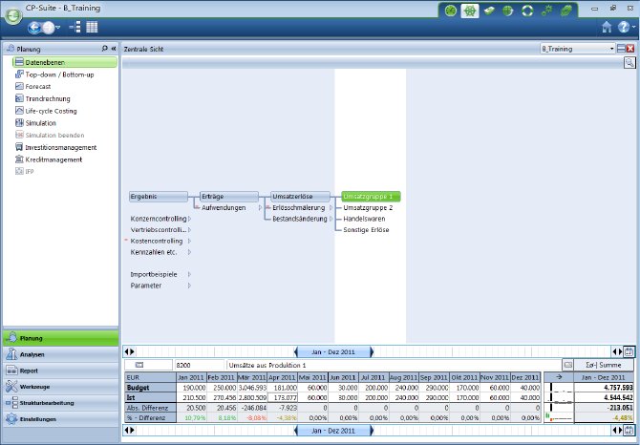Select the Ist cell for Apr 2011 showing 173.077
640x445 pixels.
(283, 397)
